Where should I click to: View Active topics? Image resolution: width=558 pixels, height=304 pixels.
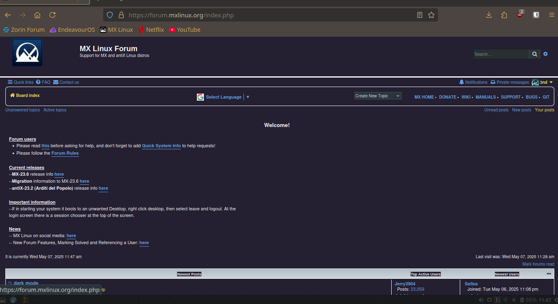pos(55,110)
